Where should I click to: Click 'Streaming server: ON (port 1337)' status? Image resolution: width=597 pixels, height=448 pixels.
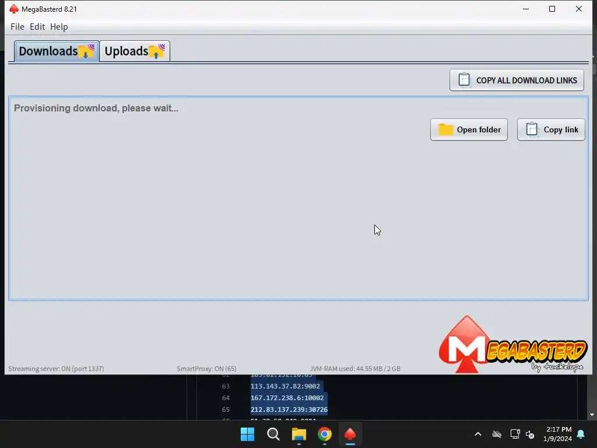(56, 369)
